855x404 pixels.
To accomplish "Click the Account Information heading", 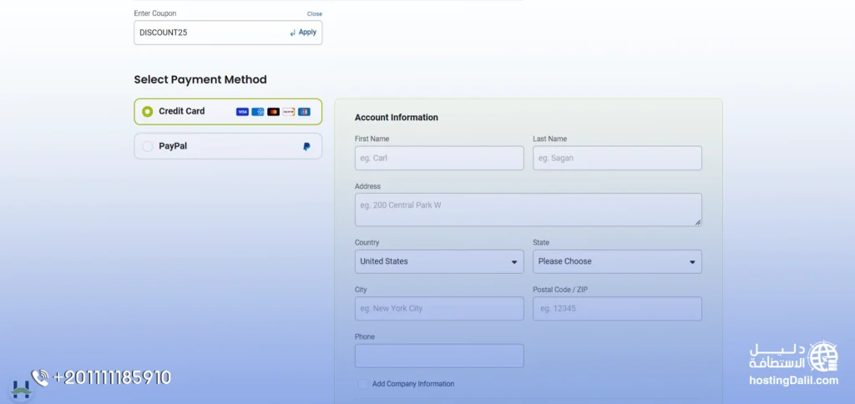I will pyautogui.click(x=397, y=117).
